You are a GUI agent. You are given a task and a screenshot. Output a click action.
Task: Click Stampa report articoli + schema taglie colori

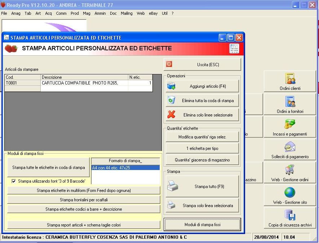coord(84,225)
